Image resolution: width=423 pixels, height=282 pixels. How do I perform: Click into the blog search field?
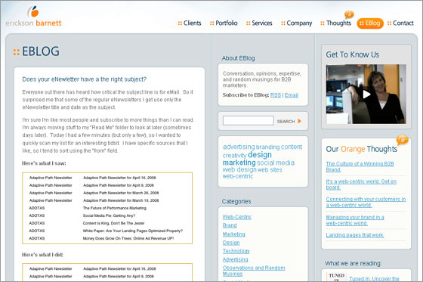(249, 120)
